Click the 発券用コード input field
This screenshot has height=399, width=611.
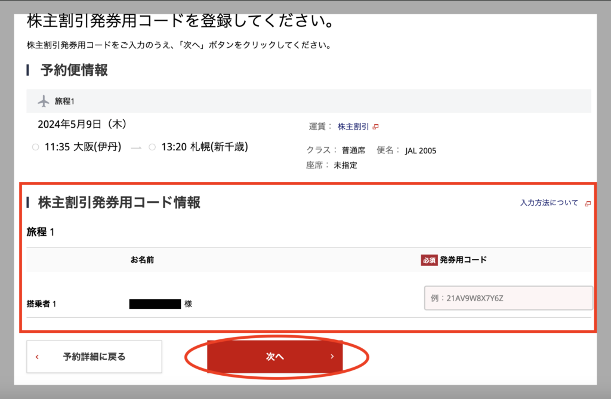coord(508,298)
